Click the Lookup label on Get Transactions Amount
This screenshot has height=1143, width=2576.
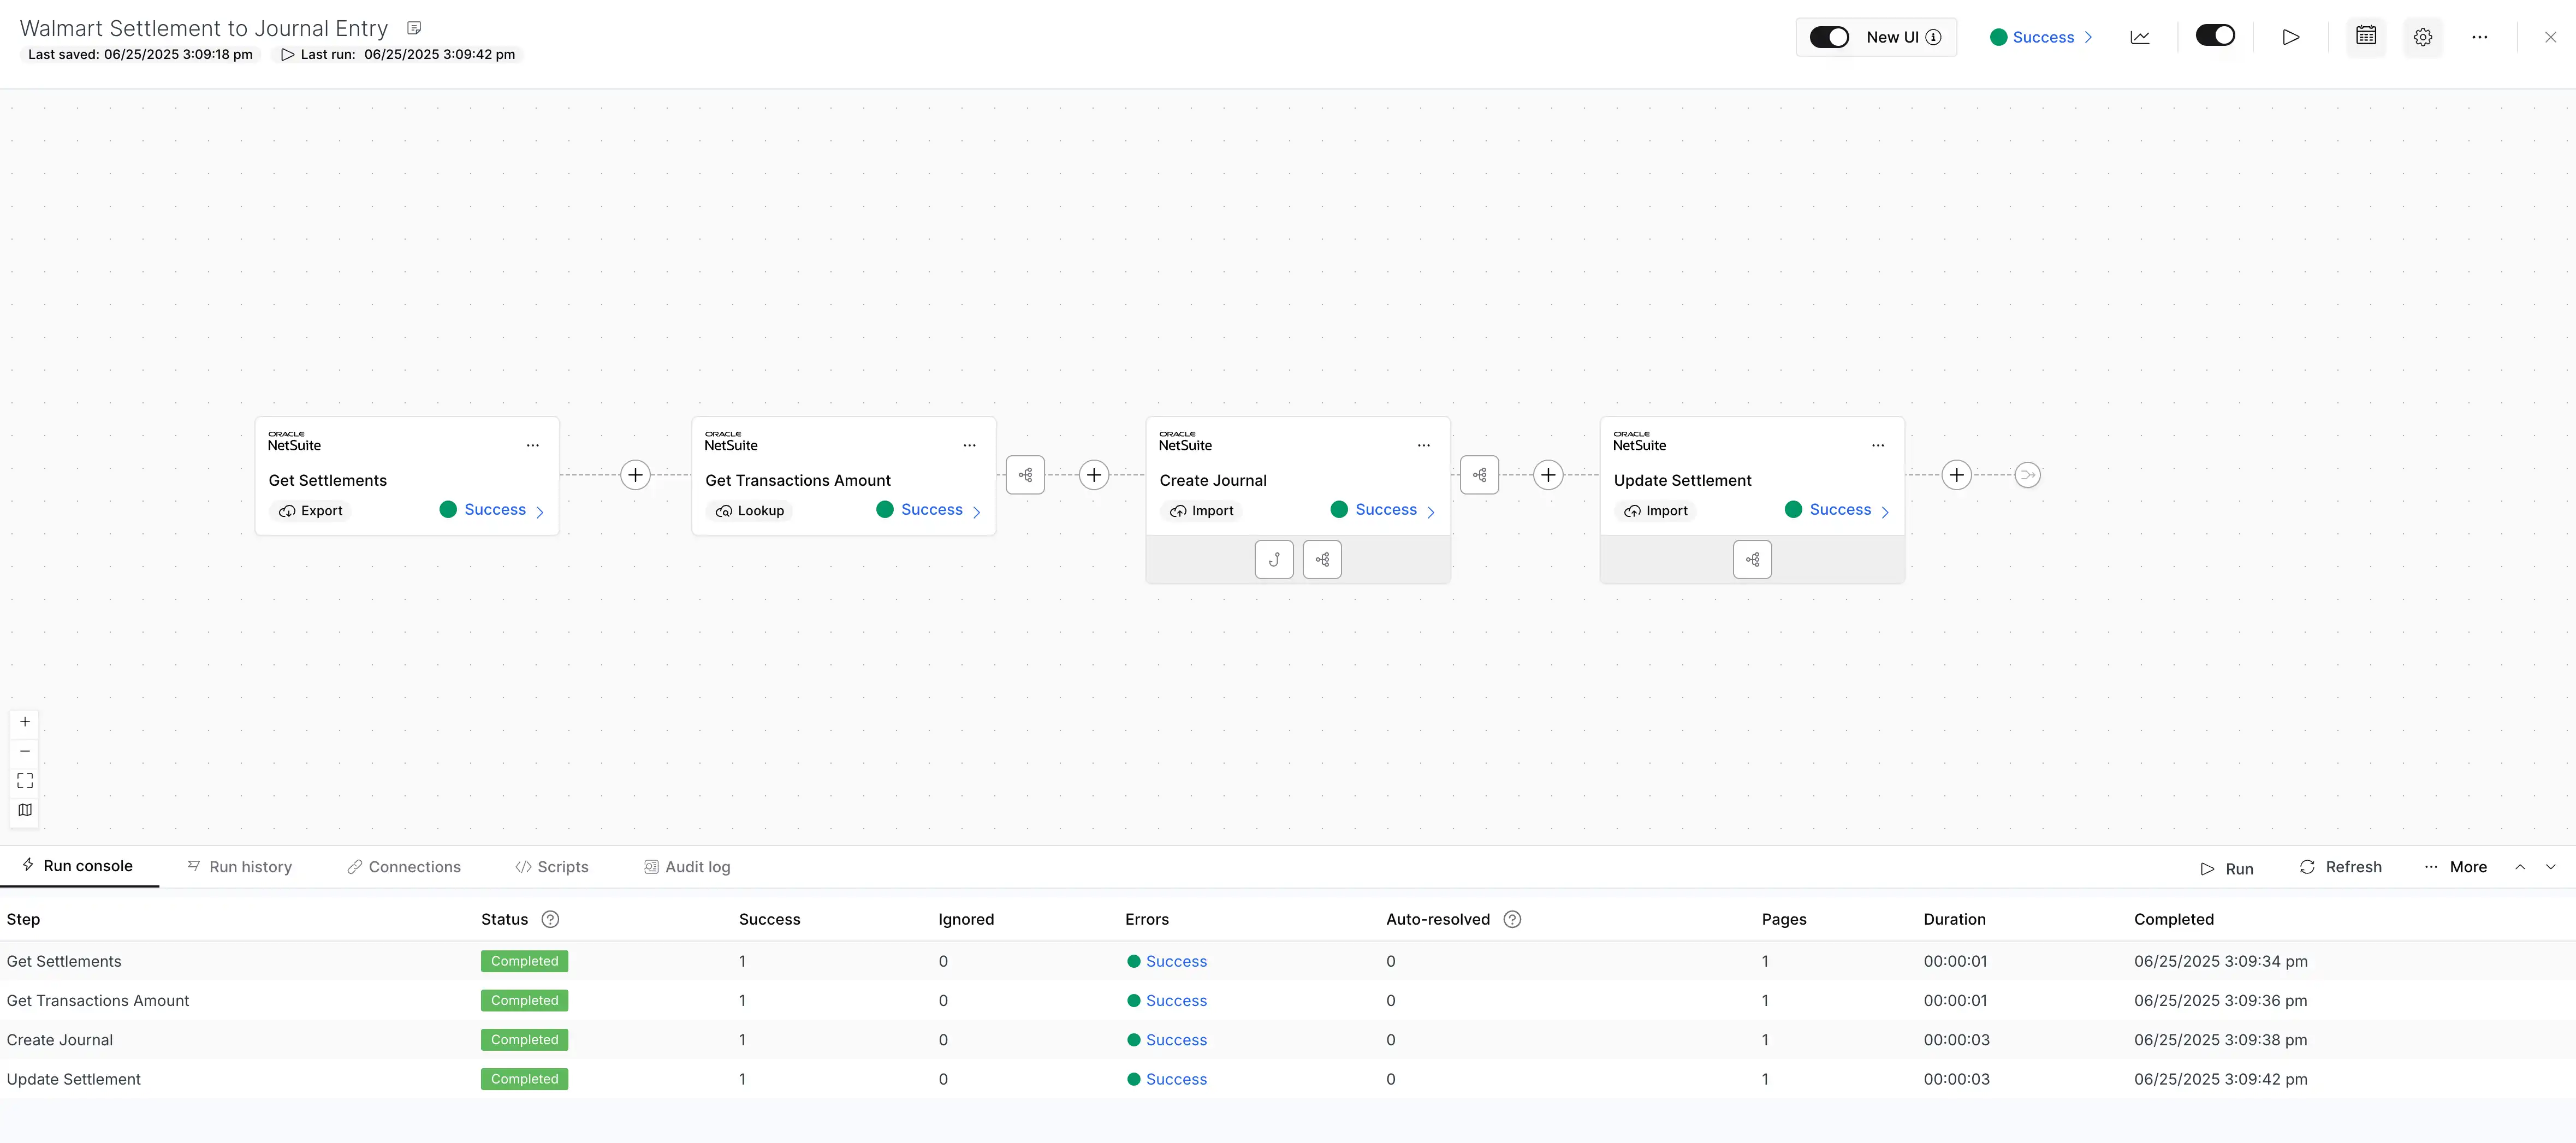point(749,511)
